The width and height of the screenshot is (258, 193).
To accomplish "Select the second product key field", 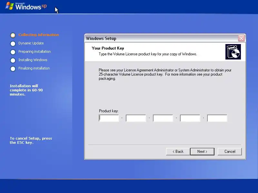I will click(x=136, y=118).
